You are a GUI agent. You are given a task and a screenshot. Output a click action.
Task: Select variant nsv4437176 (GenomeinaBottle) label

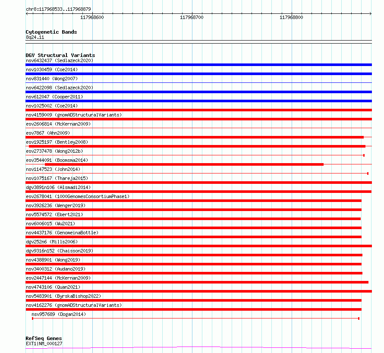(62, 233)
